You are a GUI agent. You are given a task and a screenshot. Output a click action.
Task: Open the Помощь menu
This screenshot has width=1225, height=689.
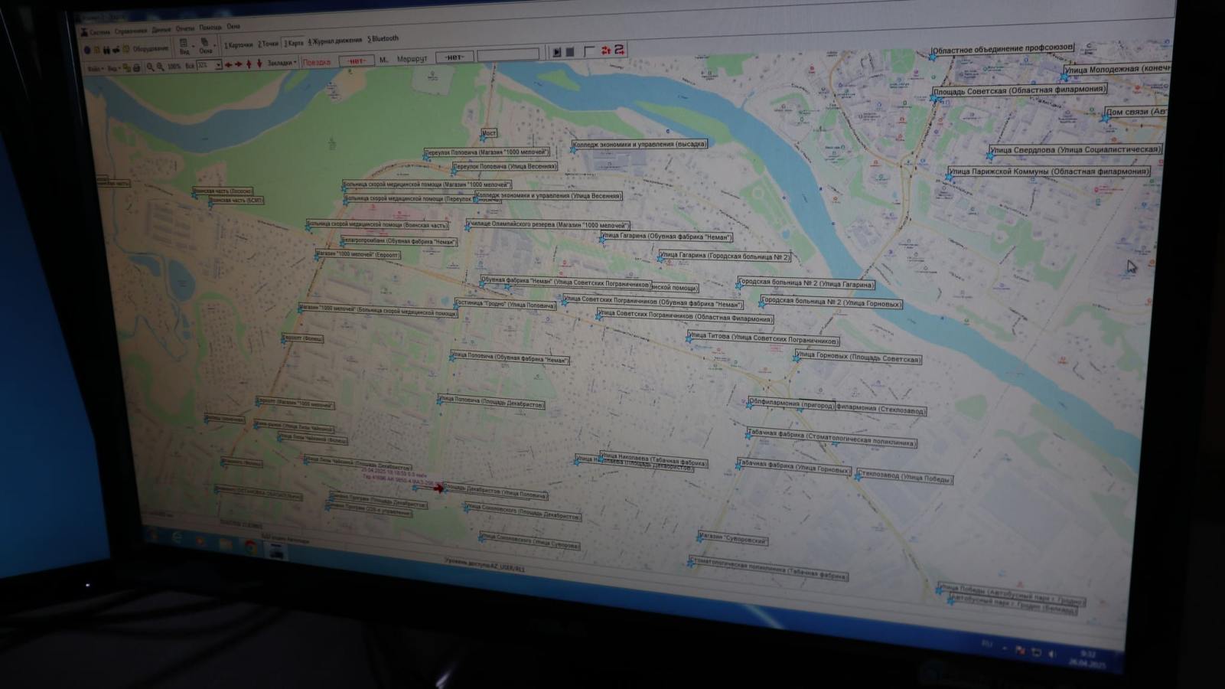[x=210, y=27]
